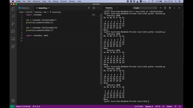This screenshot has height=108, width=193.
Task: Open the Wi-Fi status menu
Action: [x=153, y=1]
